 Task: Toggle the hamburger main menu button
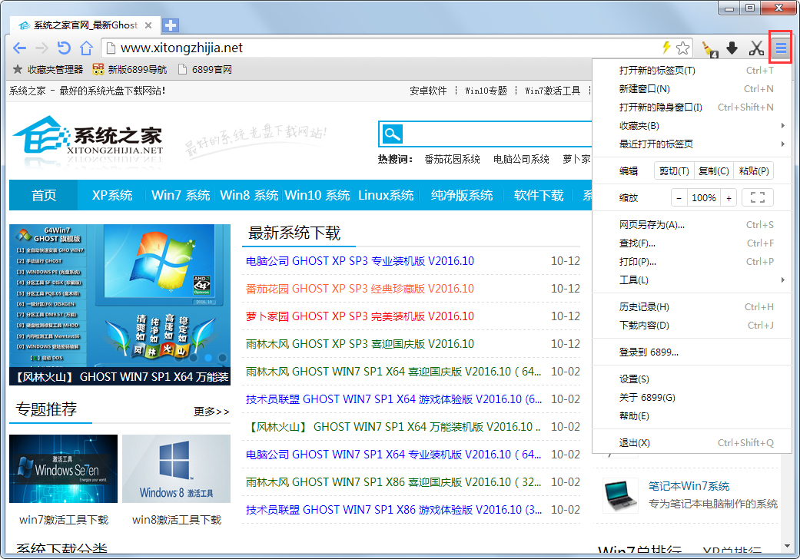click(781, 48)
